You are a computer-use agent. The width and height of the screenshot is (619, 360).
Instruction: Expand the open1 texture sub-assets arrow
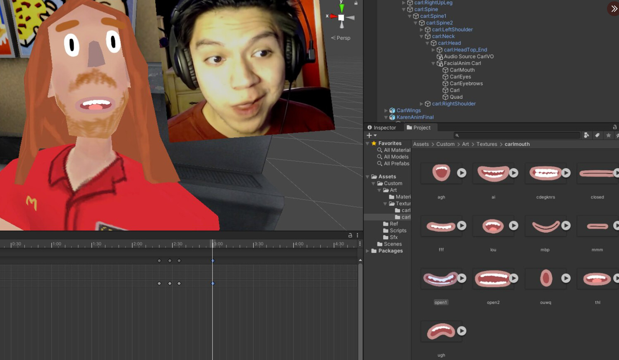[461, 279]
